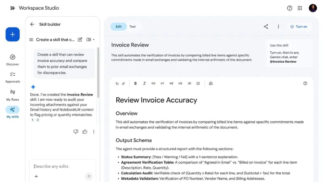Click the Overview heading in editor

[x=126, y=113]
